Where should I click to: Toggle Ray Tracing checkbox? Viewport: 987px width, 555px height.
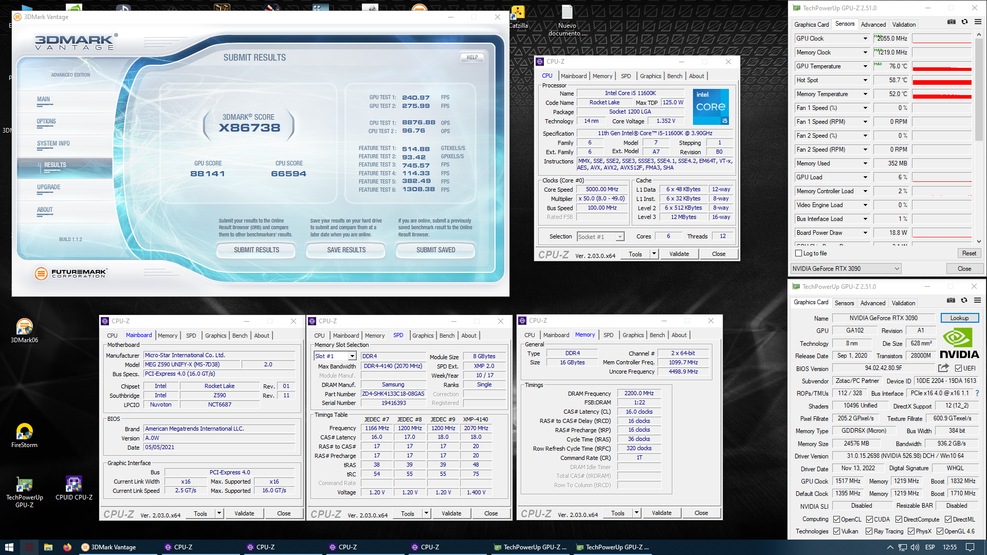coord(869,531)
